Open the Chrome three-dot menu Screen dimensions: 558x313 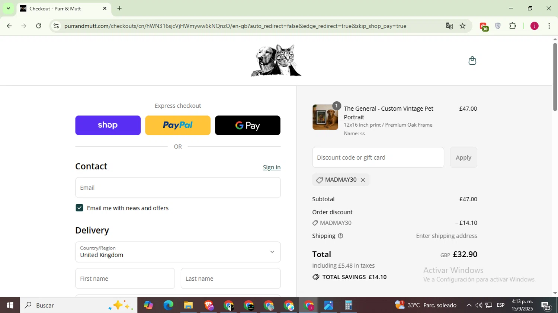click(549, 26)
